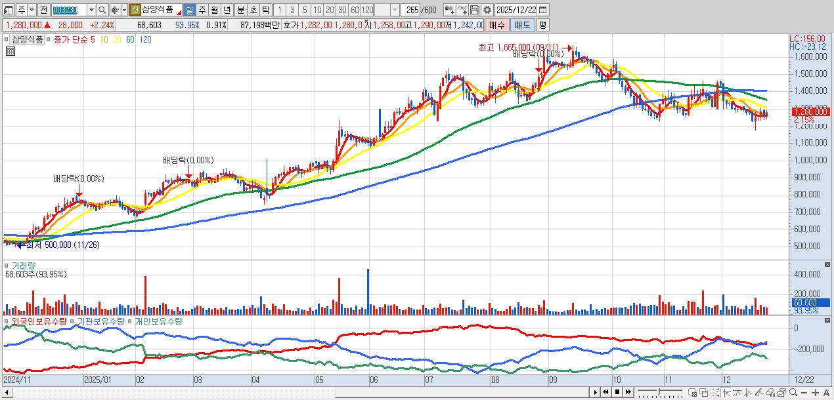Click the A text tool icon
Viewport: 834px width, 400px height.
click(826, 392)
